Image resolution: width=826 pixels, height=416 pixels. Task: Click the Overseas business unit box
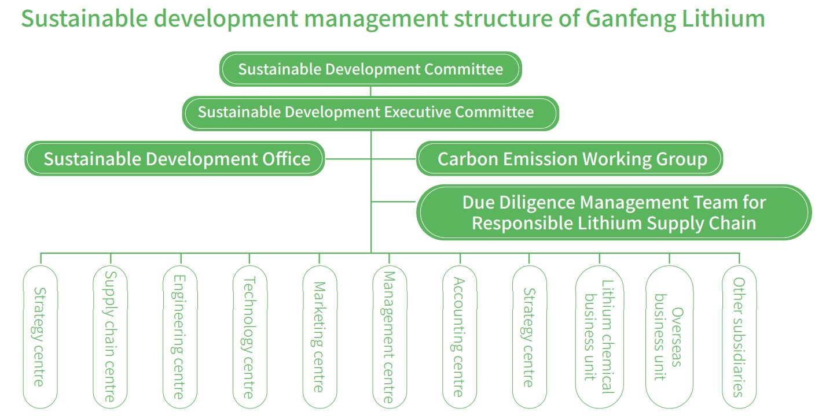tap(669, 337)
